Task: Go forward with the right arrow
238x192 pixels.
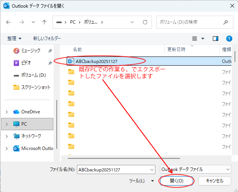Action: (22, 23)
